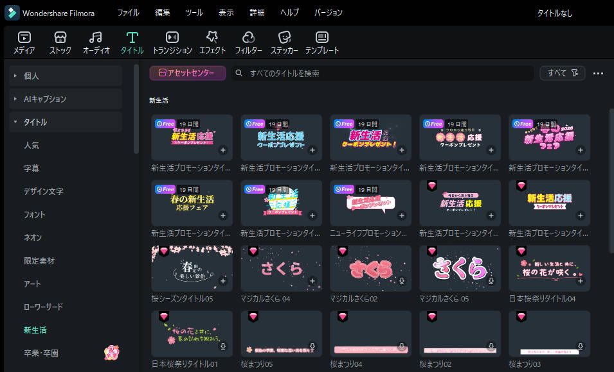Switch to the テンプレート panel icon
614x372 pixels.
point(322,42)
